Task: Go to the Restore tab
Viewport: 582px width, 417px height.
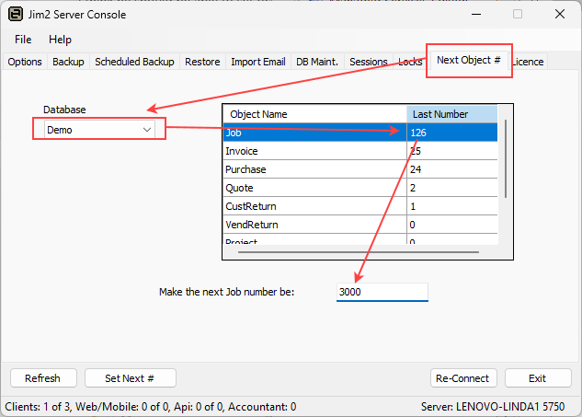Action: [202, 62]
